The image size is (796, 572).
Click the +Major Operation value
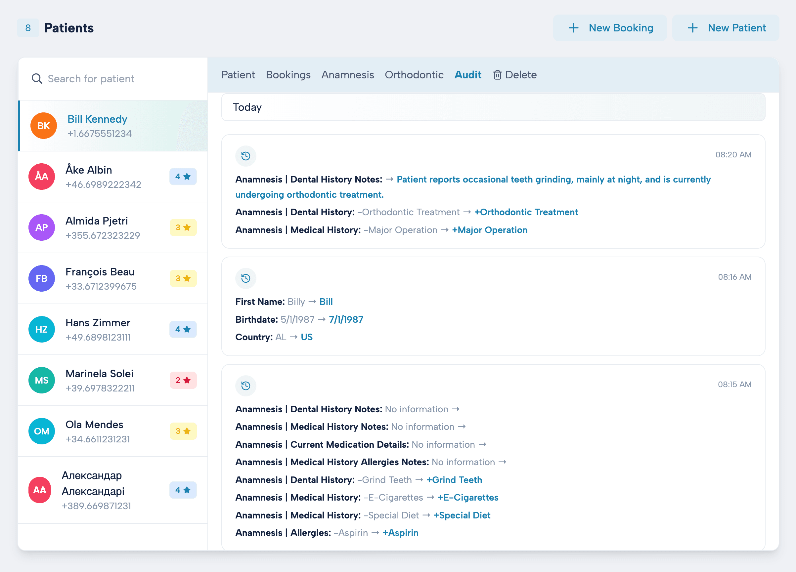pos(490,230)
